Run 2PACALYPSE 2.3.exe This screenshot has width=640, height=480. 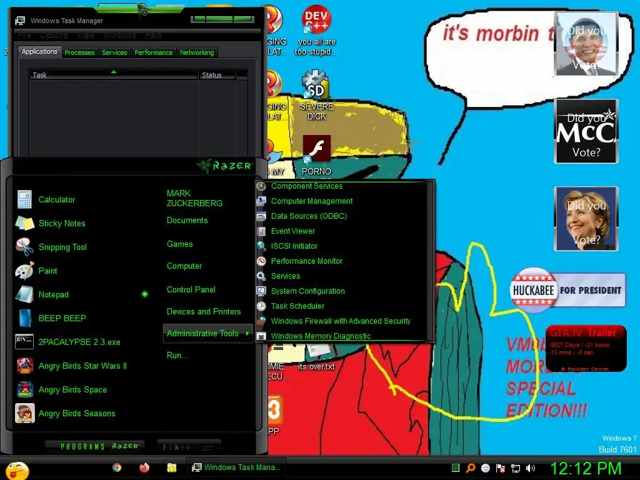click(x=68, y=342)
